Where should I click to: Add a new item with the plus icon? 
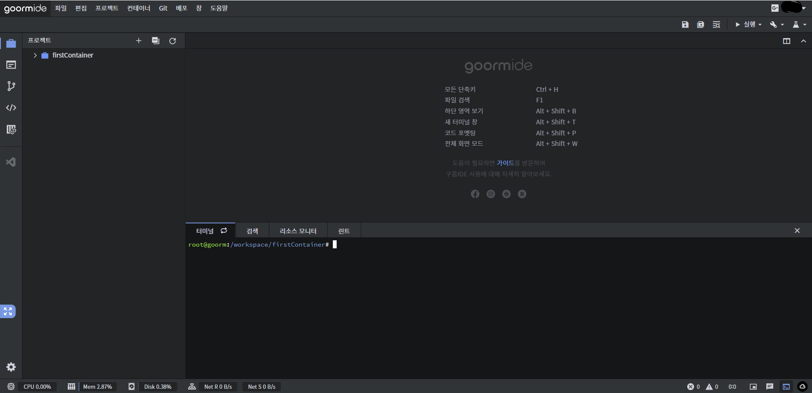(x=138, y=41)
